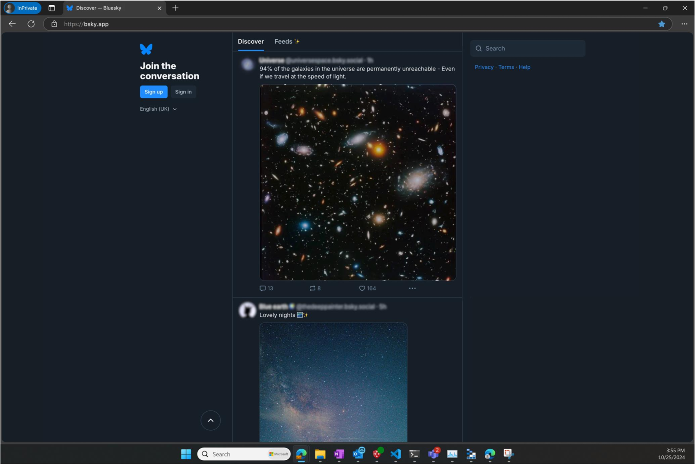Like the galaxies post with heart icon
This screenshot has width=695, height=466.
362,288
